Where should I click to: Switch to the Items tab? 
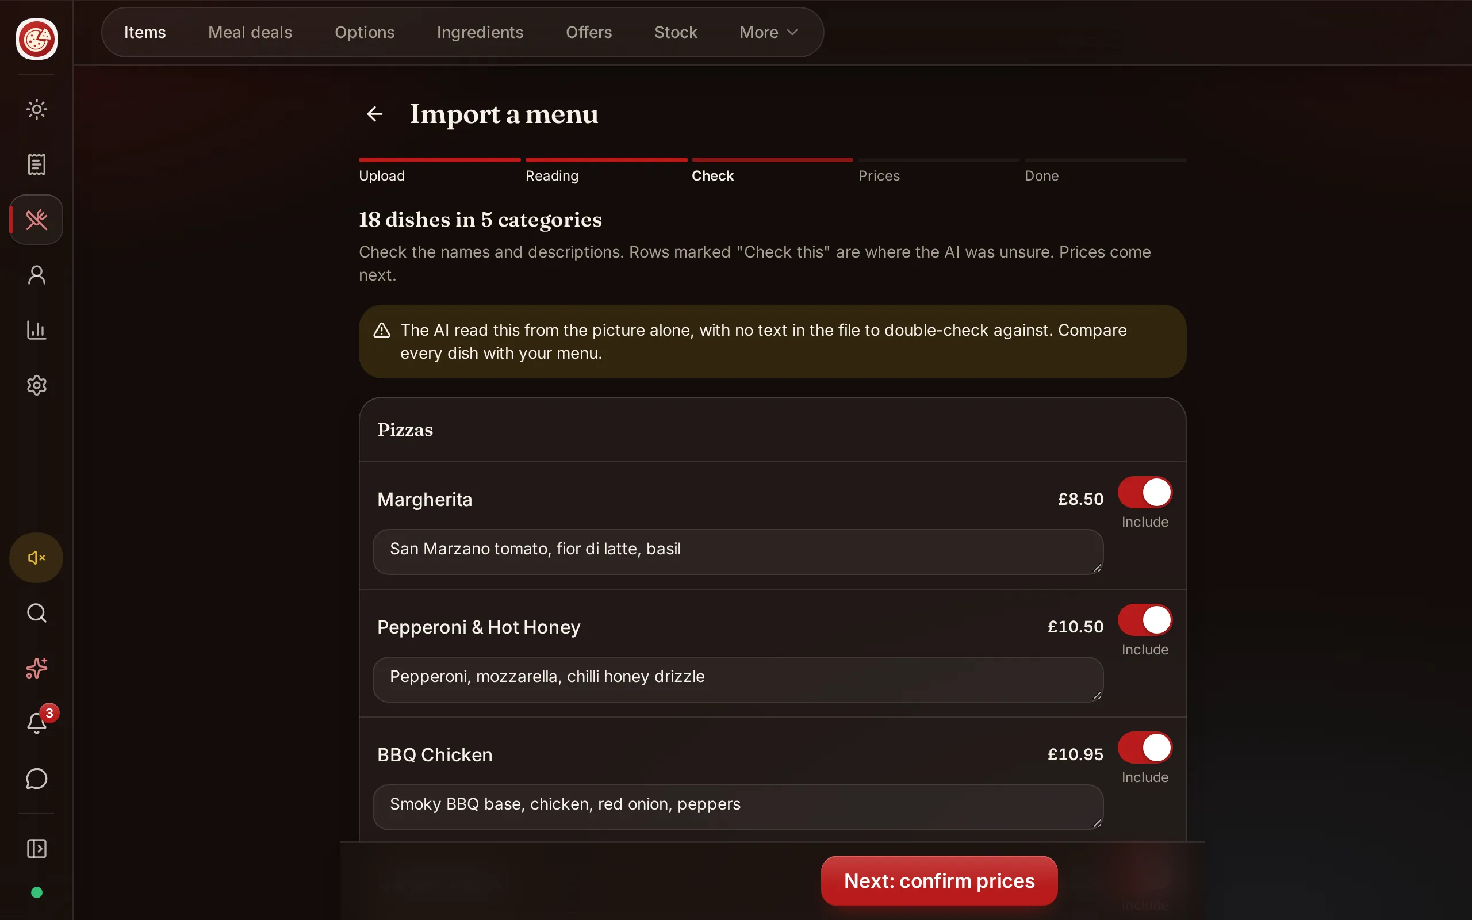[145, 32]
